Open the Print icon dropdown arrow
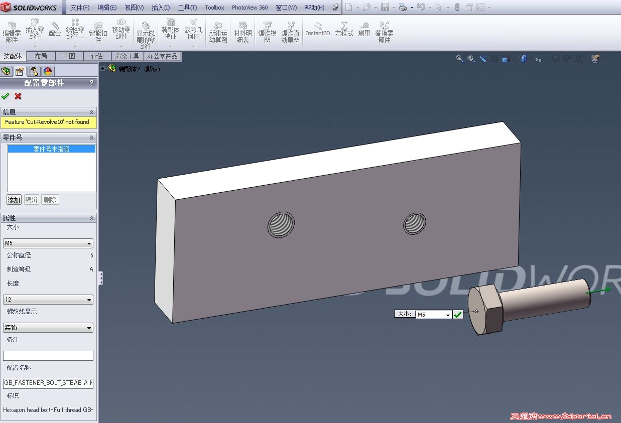 click(x=412, y=8)
